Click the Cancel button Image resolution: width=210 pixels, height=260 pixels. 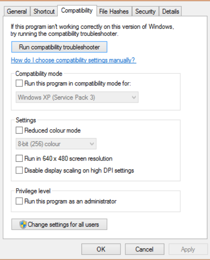[x=144, y=249]
